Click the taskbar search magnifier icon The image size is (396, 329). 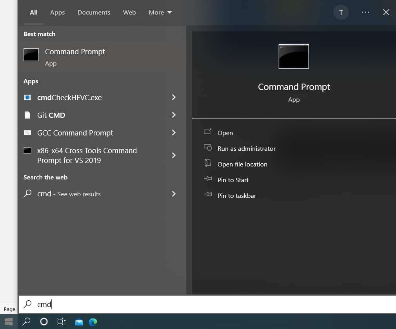click(26, 322)
